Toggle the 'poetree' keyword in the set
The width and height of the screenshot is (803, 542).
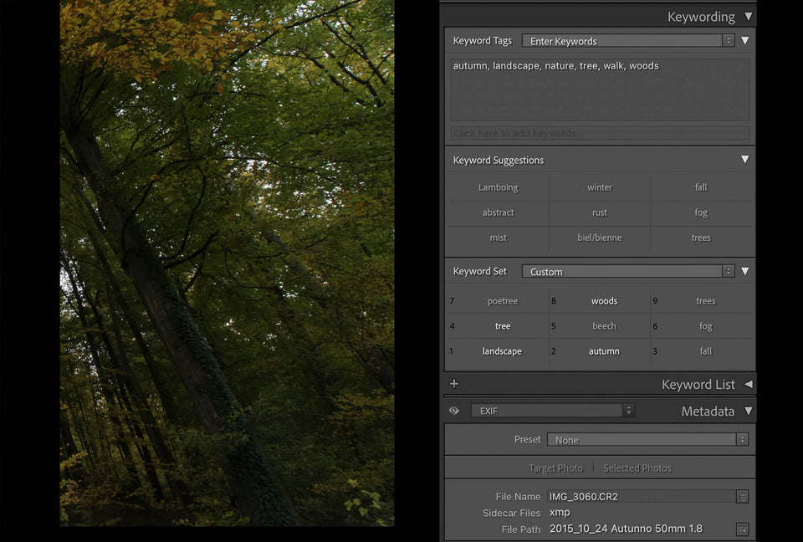click(503, 301)
